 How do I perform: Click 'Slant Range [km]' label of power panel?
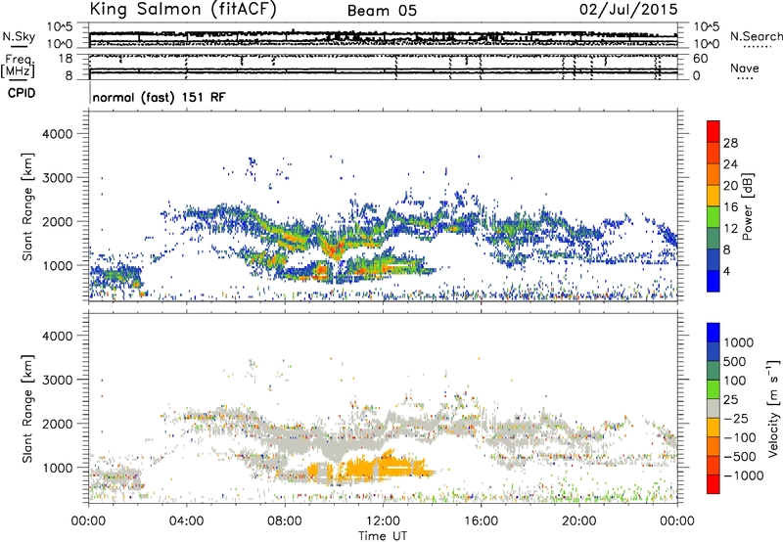click(27, 206)
